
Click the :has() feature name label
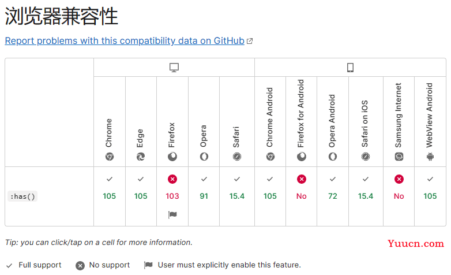coord(22,196)
